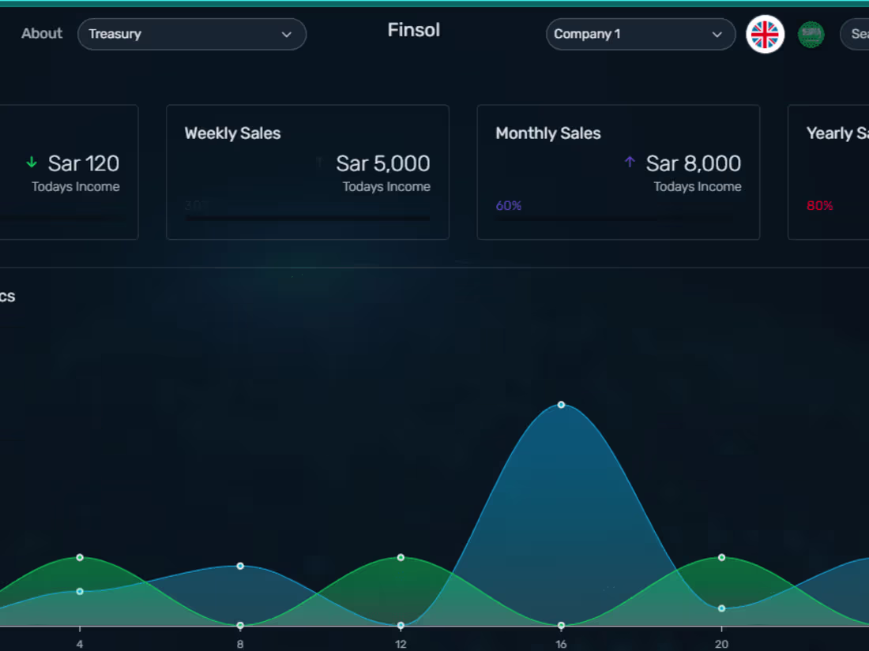Select the green data point at 20
Screen dimensions: 869x651
click(721, 557)
